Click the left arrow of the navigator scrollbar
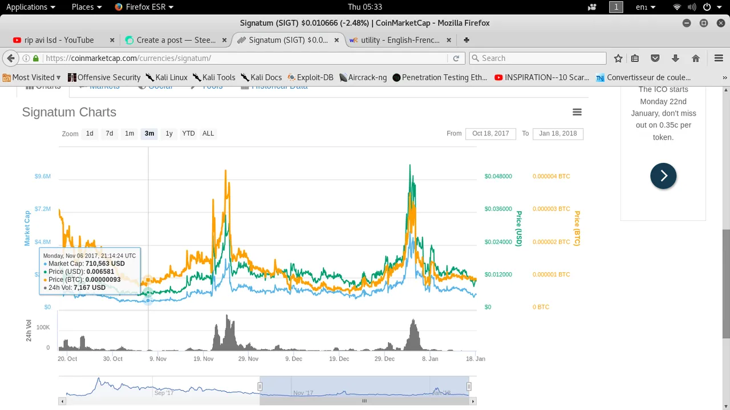 pos(62,401)
